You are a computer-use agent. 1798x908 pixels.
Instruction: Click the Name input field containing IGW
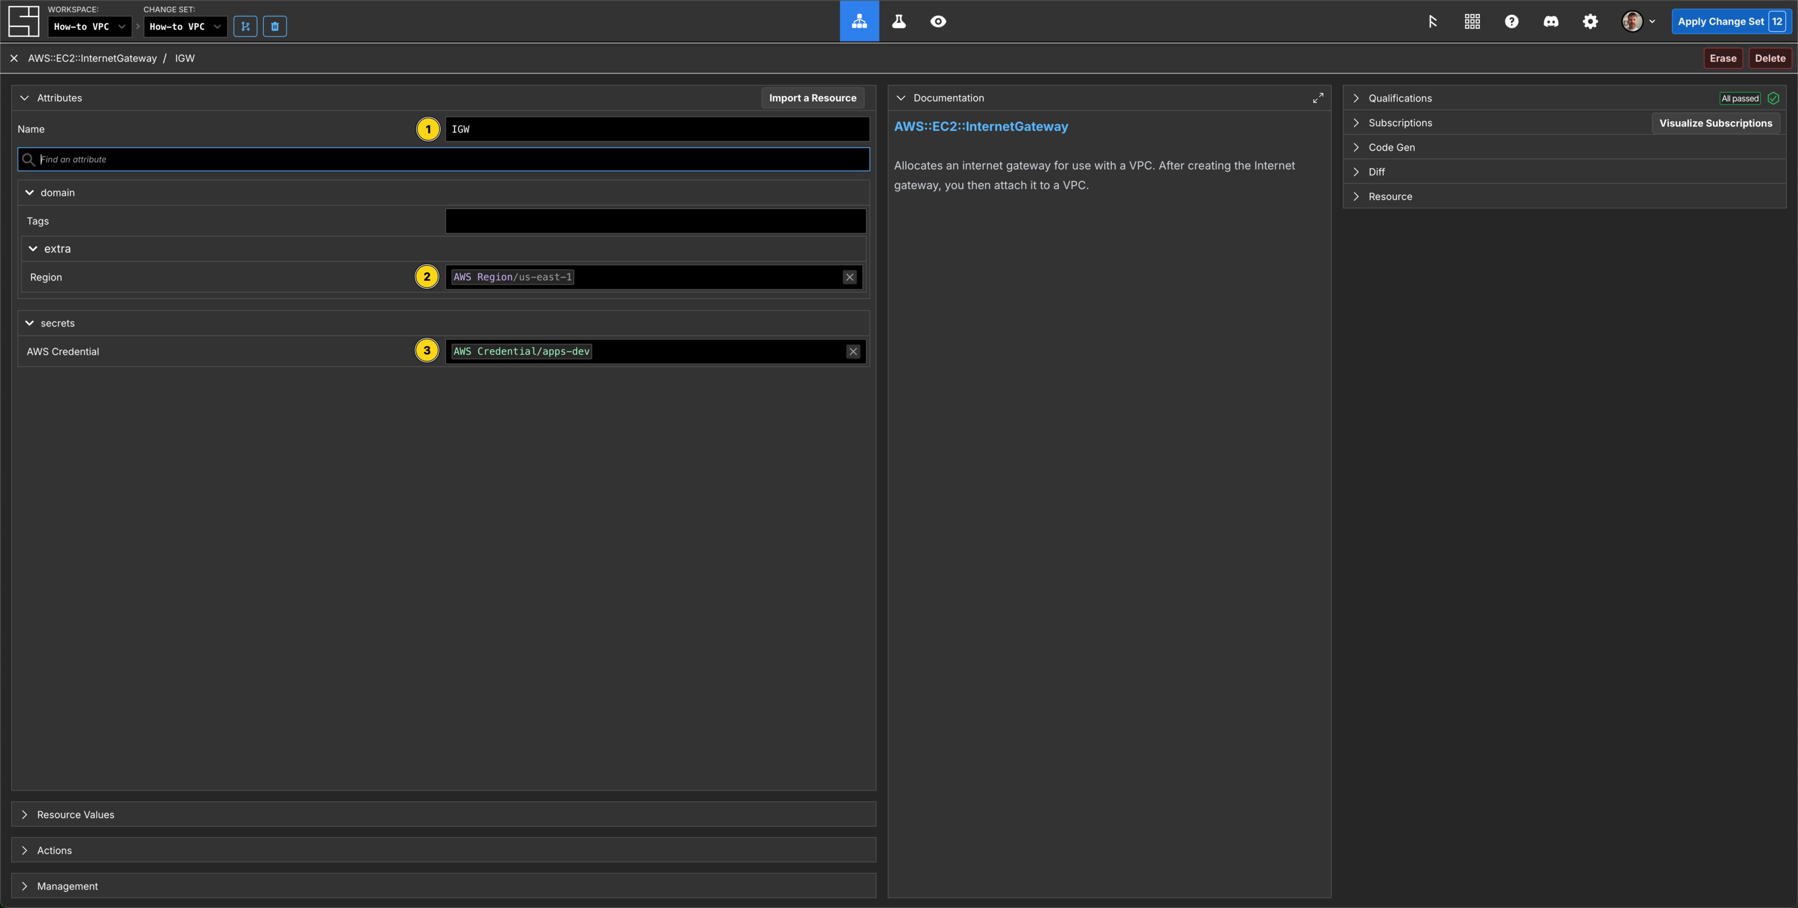pyautogui.click(x=657, y=129)
